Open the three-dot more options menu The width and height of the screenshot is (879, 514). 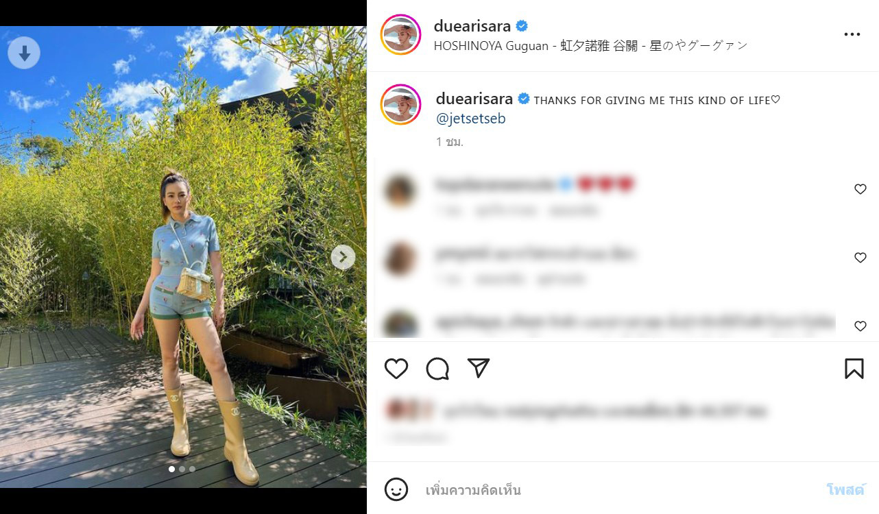pos(852,34)
